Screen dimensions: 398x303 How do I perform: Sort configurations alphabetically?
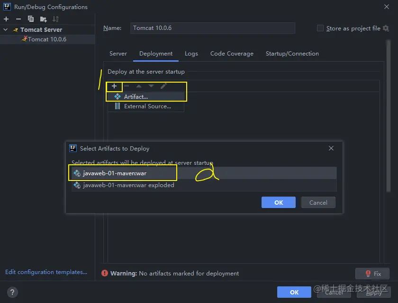coord(55,19)
